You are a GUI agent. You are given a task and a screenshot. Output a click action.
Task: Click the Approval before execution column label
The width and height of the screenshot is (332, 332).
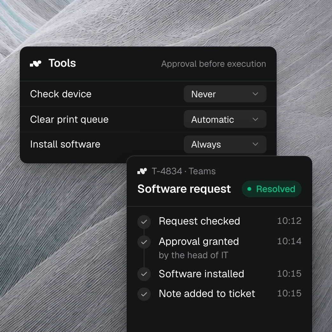(213, 64)
